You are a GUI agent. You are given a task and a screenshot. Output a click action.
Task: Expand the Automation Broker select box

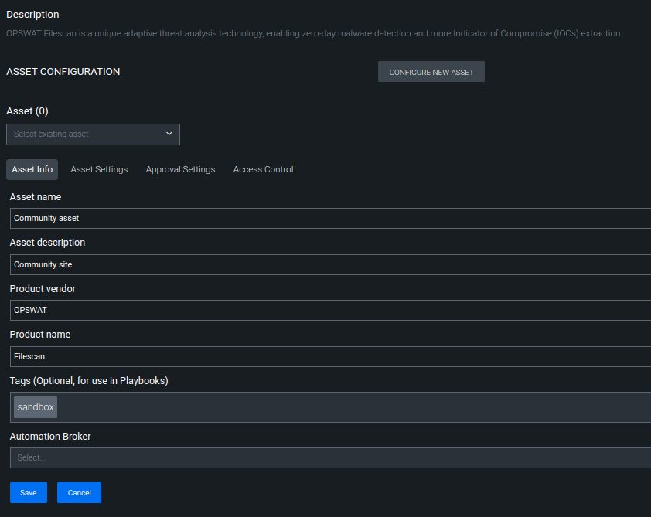pos(330,457)
